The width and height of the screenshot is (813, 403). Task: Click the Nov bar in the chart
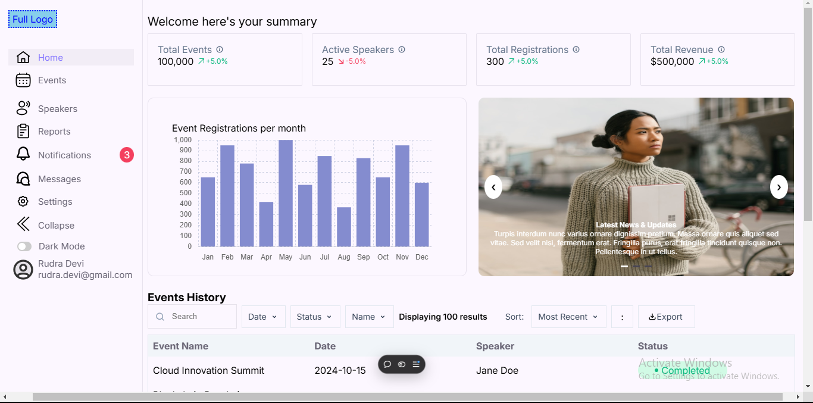(x=402, y=196)
